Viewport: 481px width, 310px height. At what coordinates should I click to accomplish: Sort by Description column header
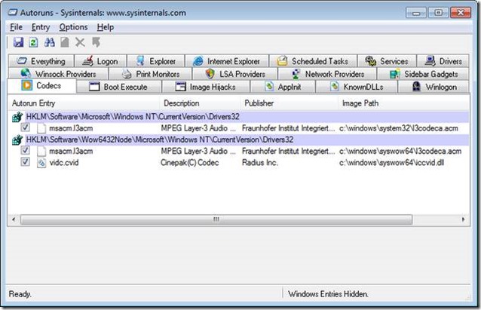click(200, 103)
